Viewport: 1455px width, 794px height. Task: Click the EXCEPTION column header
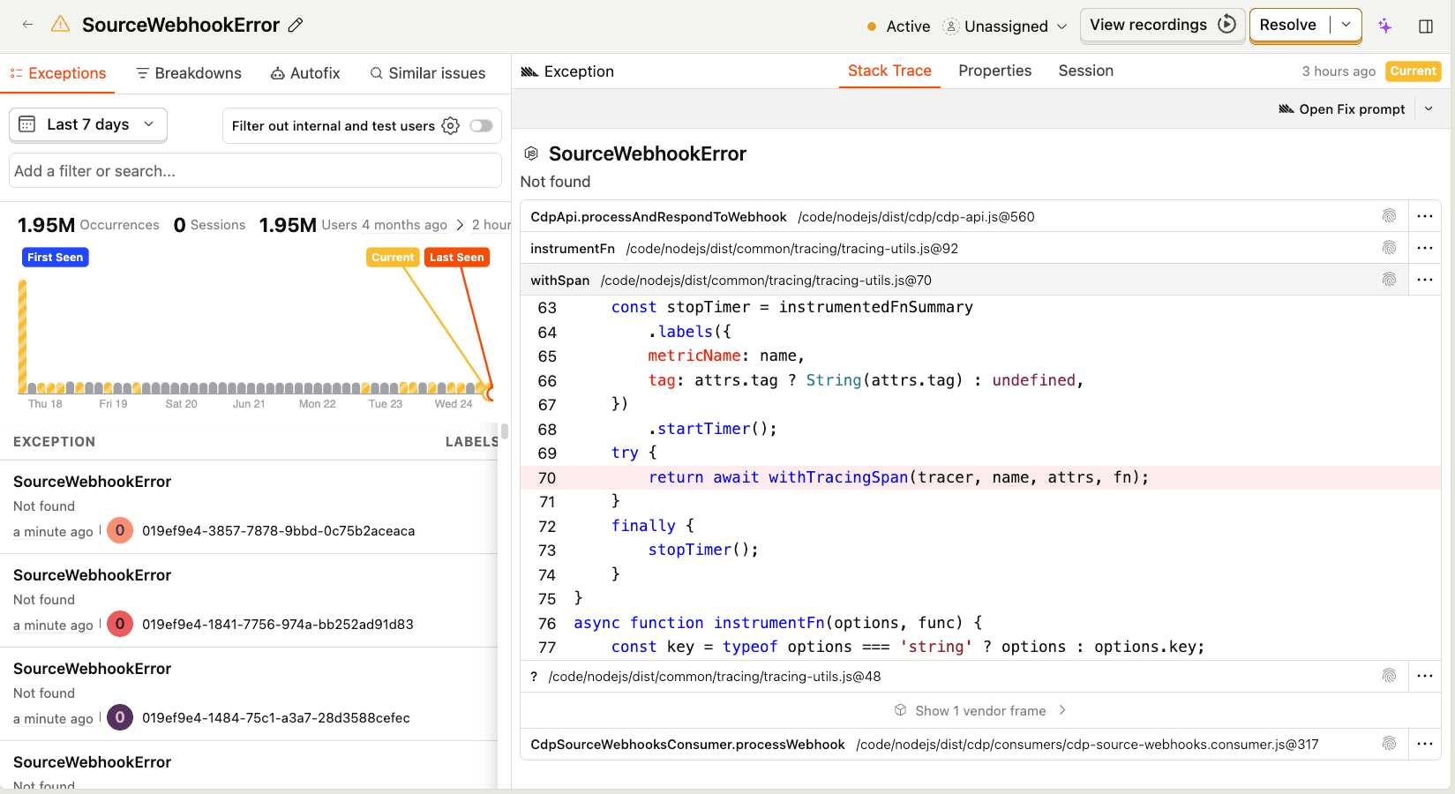point(54,442)
